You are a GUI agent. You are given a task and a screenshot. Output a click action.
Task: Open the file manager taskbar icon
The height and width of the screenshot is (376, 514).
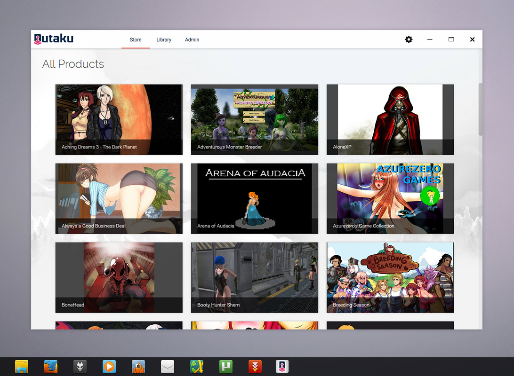22,367
